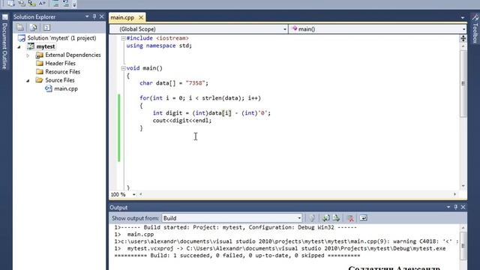The height and width of the screenshot is (270, 480).
Task: Open the toolbar options overflow arrow
Action: (74, 4)
